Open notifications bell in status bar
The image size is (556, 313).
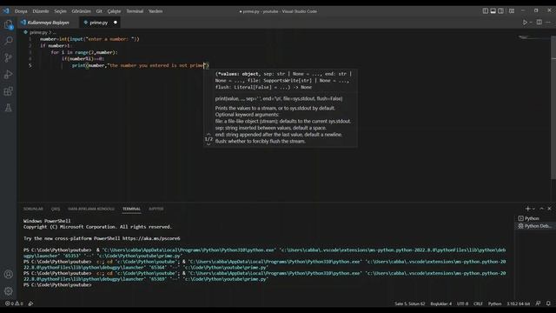click(x=548, y=303)
